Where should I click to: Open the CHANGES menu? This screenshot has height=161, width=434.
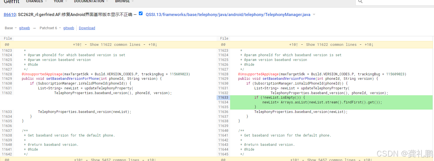click(x=36, y=1)
